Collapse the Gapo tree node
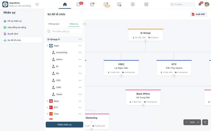The width and height of the screenshot is (211, 131). point(47,46)
